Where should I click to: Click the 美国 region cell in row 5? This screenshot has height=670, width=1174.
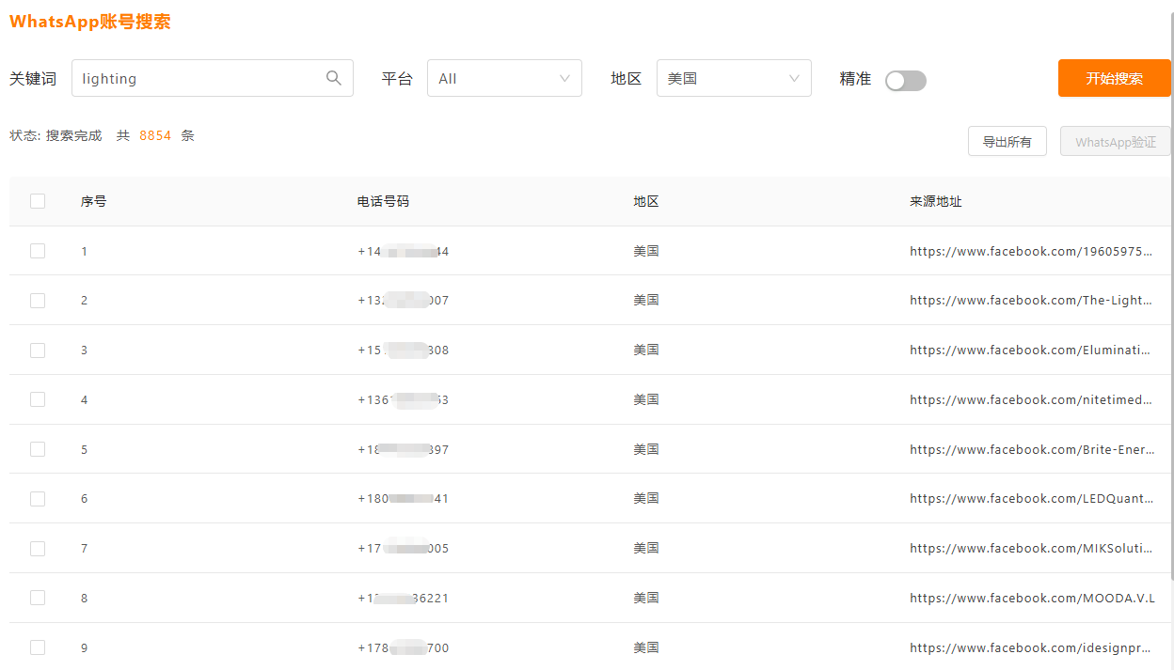point(646,449)
